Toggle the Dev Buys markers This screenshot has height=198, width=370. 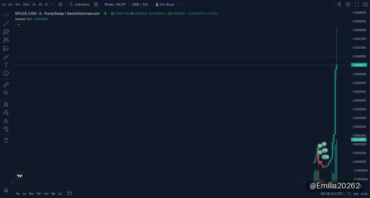(165, 5)
